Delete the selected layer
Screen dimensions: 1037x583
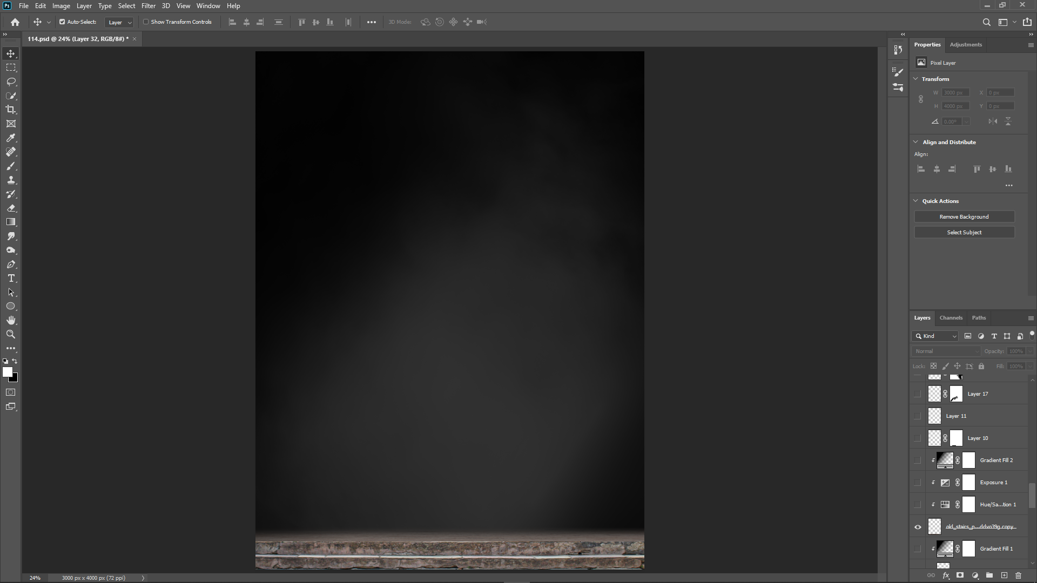point(1019,575)
